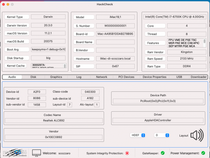This screenshot has height=158, width=210.
Task: Switch to the USB tab
Action: tap(179, 77)
